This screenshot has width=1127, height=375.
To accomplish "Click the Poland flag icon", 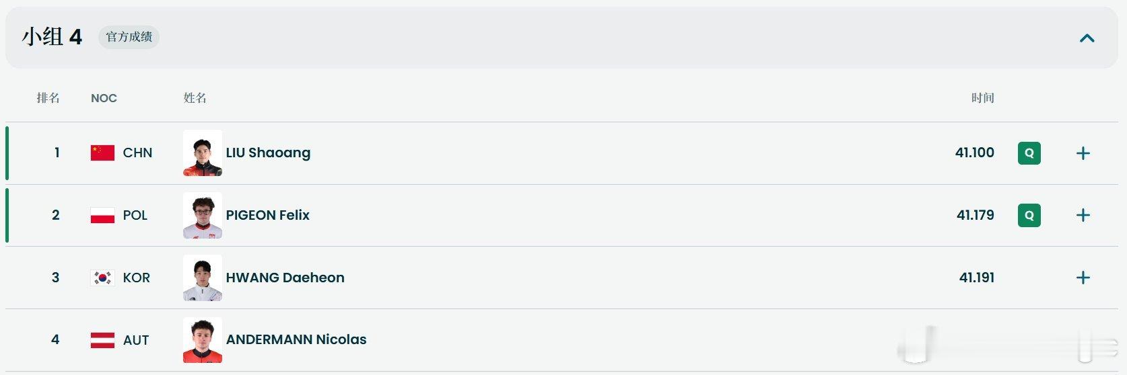I will 102,215.
